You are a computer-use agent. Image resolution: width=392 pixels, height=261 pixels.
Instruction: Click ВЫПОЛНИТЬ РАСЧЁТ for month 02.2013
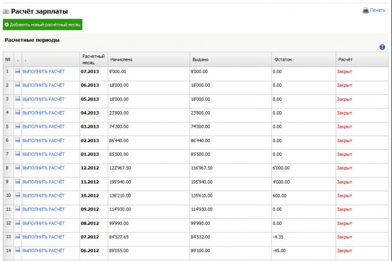tap(44, 141)
